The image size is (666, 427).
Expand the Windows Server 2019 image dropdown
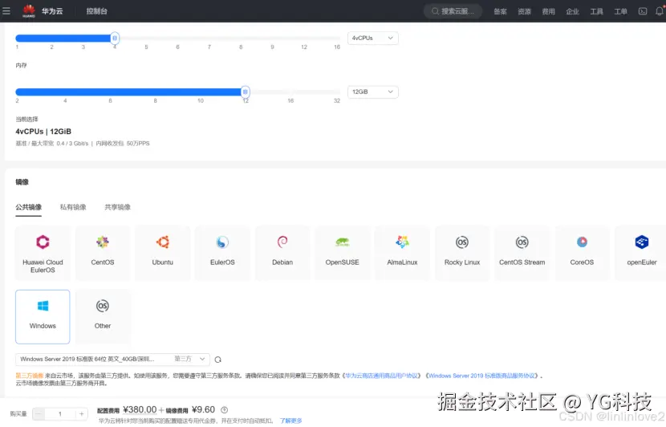pos(112,359)
